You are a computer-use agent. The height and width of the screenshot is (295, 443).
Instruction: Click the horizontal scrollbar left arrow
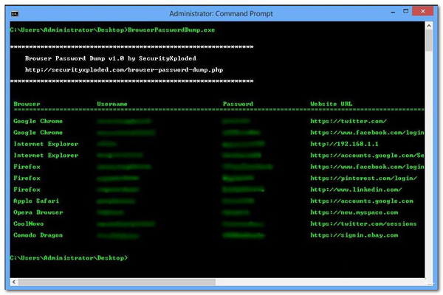pyautogui.click(x=14, y=282)
